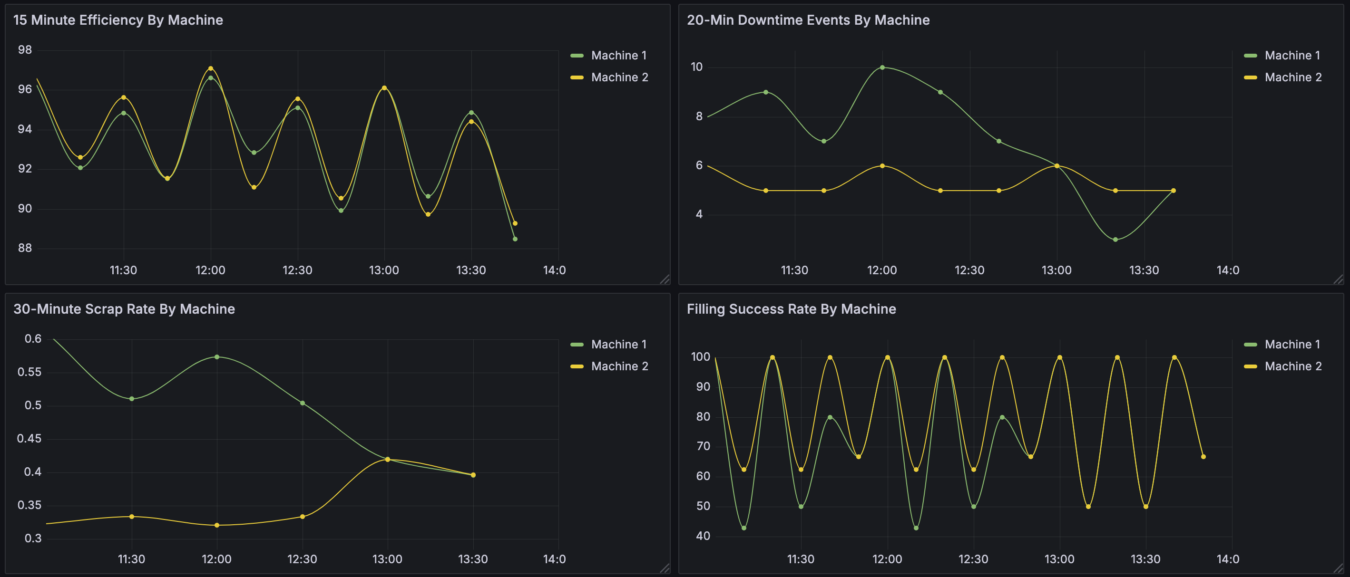Click the 98 y-axis label in Efficiency chart
This screenshot has width=1350, height=577.
tap(25, 50)
